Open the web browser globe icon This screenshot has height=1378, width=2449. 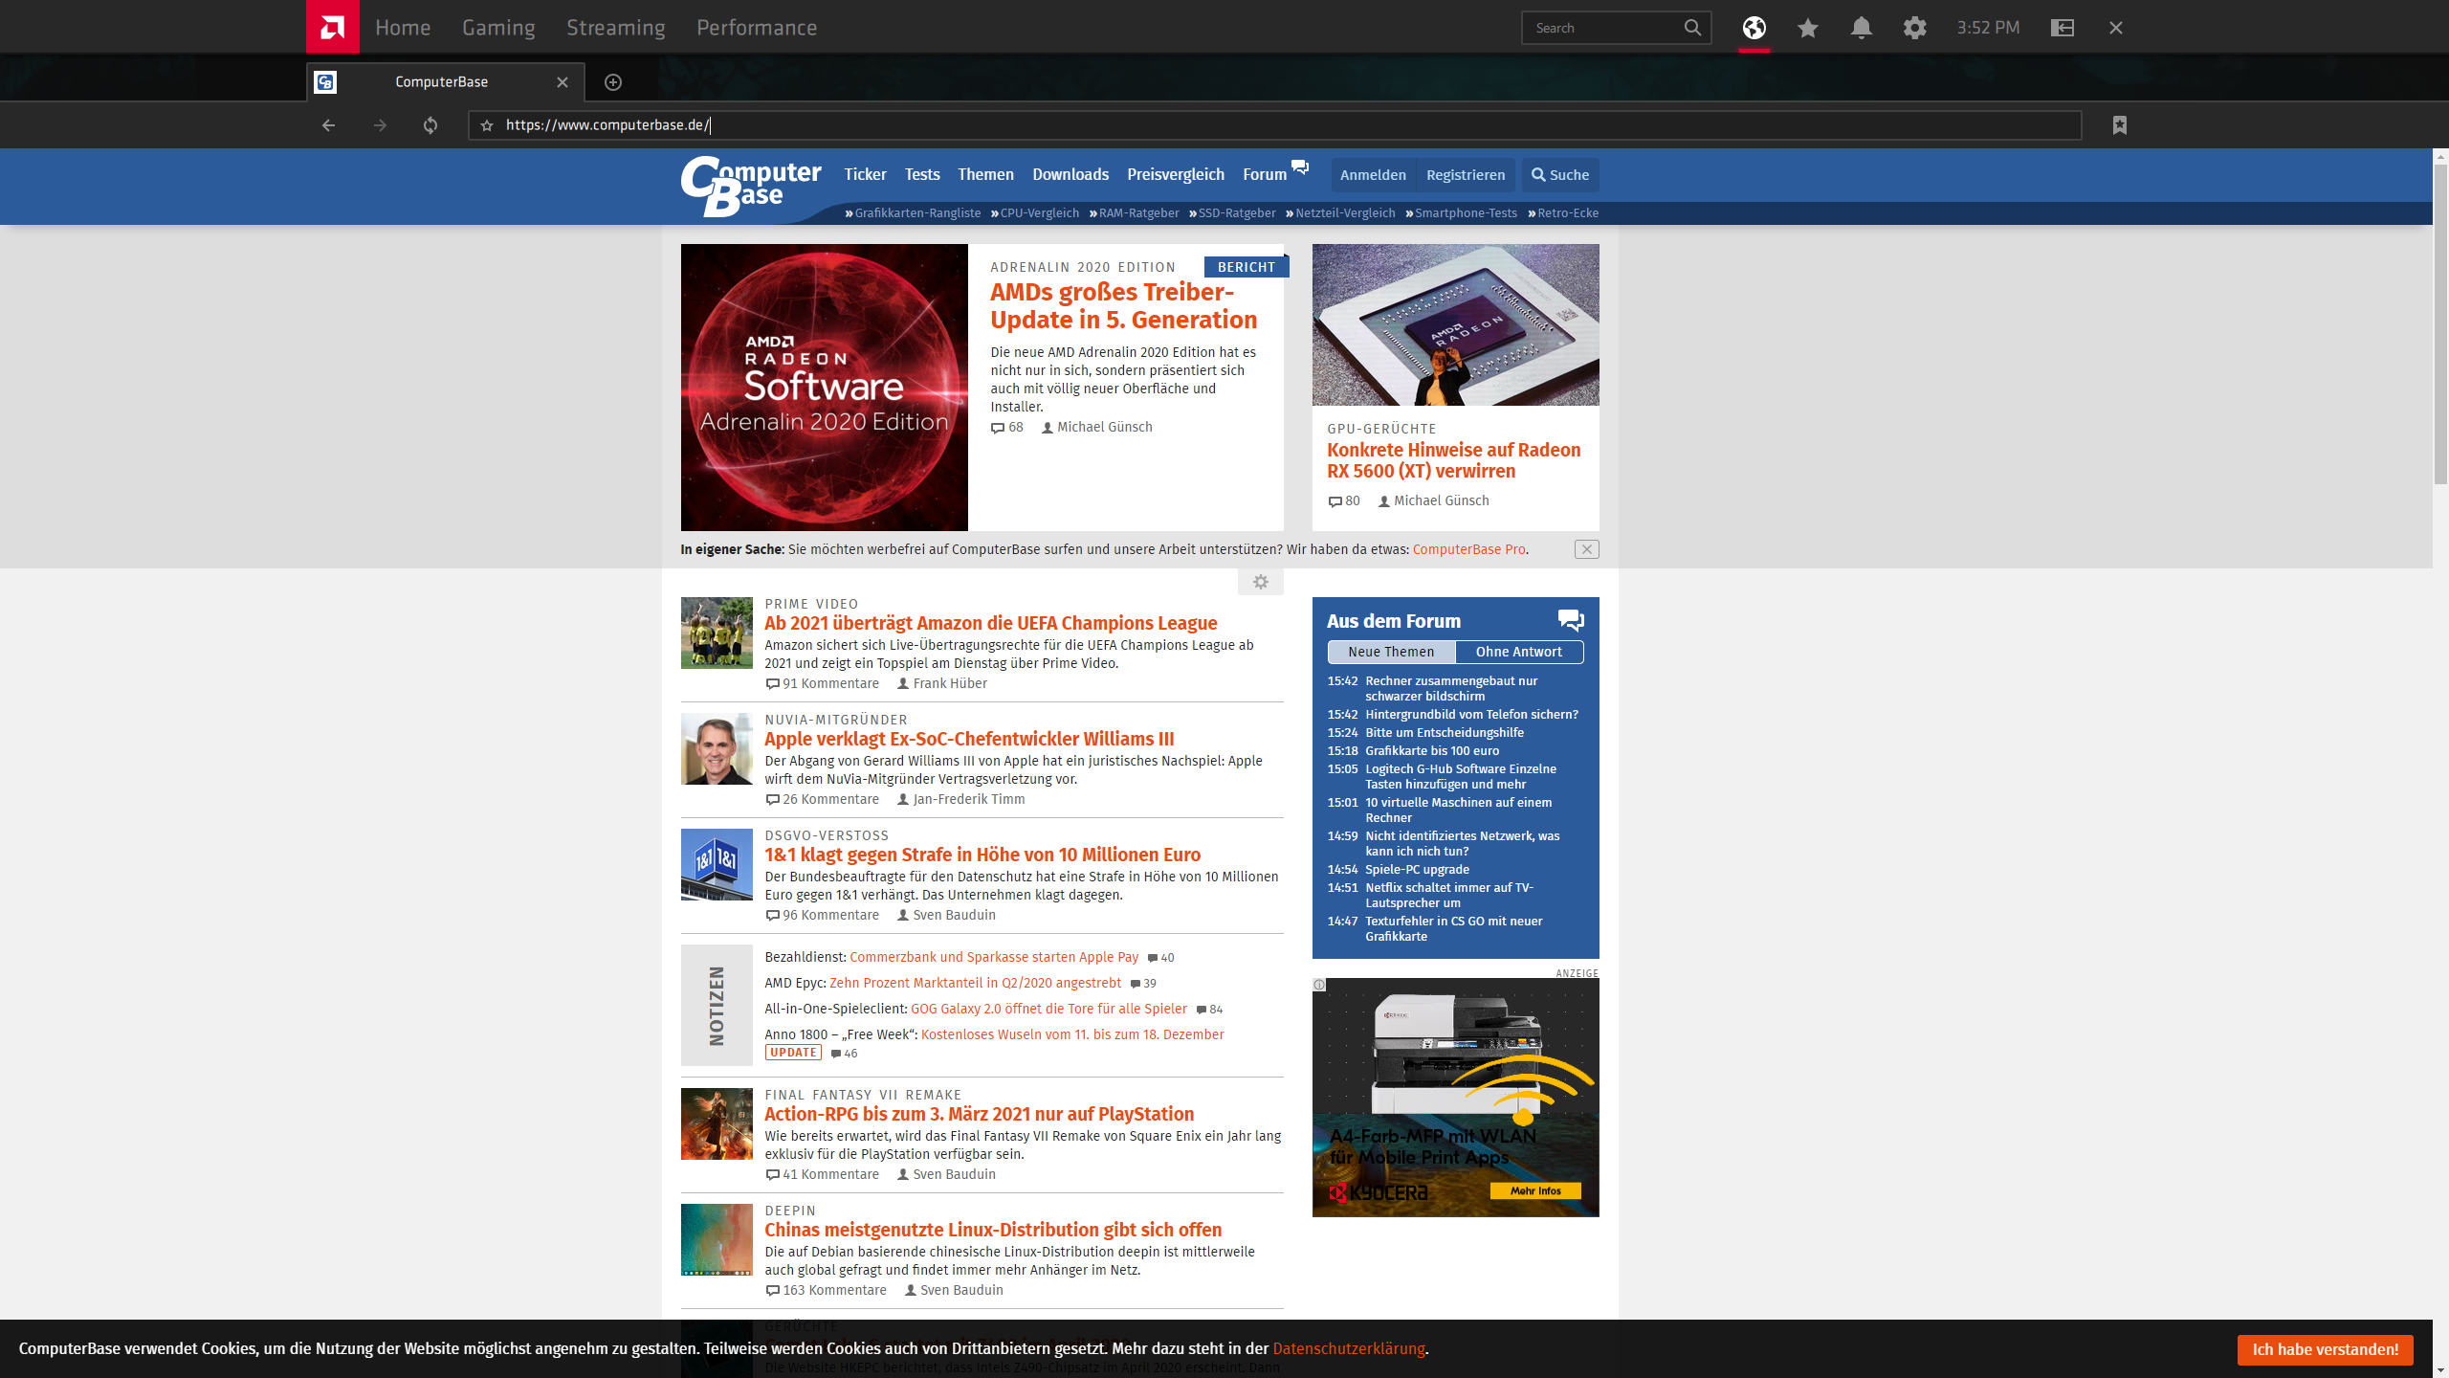tap(1754, 28)
